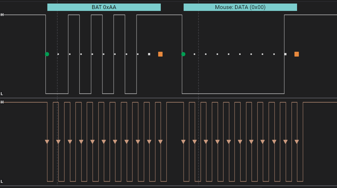Click last falling-edge arrow of BAT clock burst

tap(160, 142)
